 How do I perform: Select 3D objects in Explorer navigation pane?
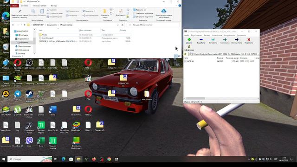click(x=23, y=35)
